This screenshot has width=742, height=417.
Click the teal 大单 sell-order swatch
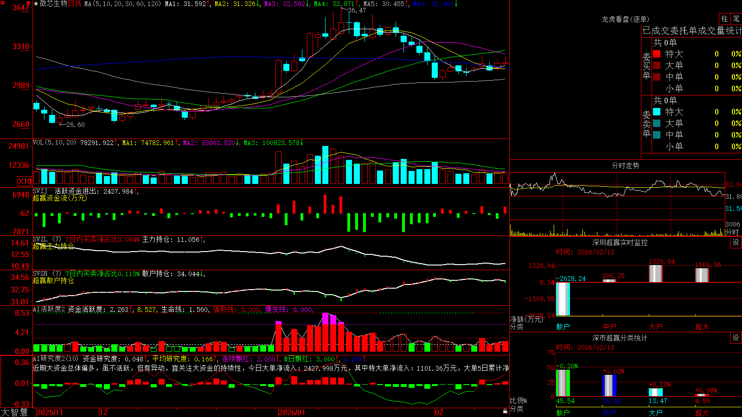click(657, 123)
